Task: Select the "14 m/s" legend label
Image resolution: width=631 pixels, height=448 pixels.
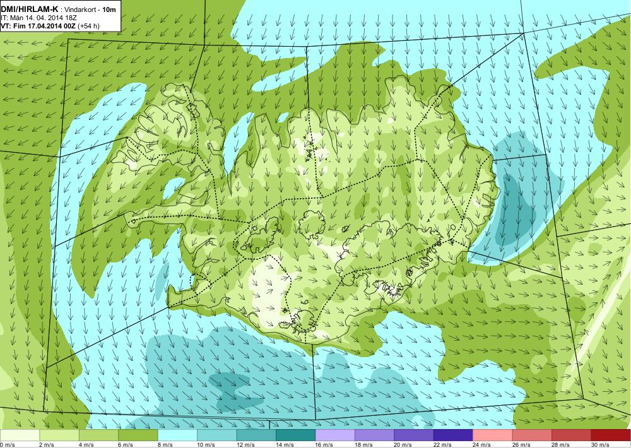Action: pyautogui.click(x=285, y=445)
